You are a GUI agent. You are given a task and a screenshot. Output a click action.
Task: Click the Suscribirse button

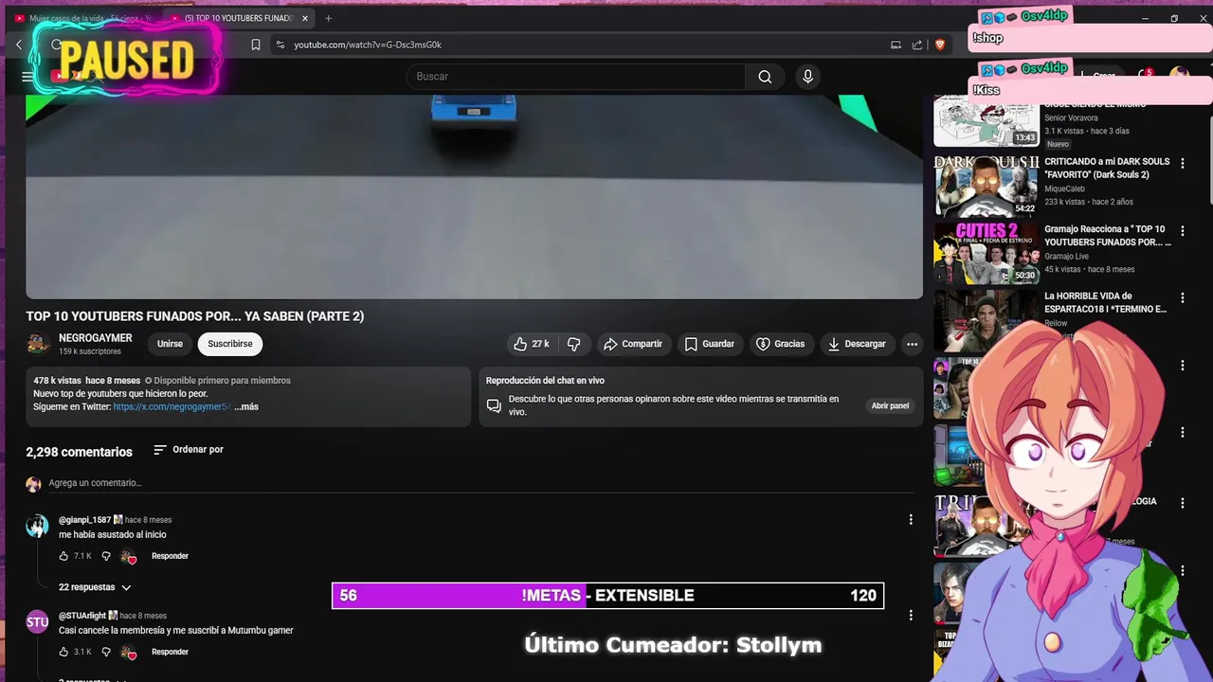click(230, 344)
